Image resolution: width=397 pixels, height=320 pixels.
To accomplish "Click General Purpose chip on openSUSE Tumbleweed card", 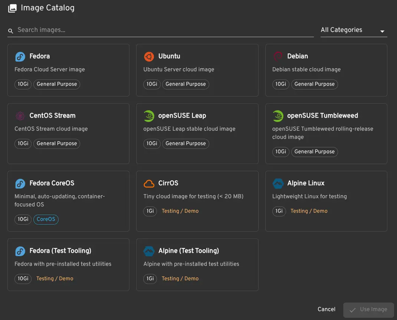I will (315, 152).
